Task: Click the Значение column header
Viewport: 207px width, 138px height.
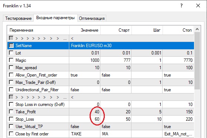Action: tap(85, 30)
